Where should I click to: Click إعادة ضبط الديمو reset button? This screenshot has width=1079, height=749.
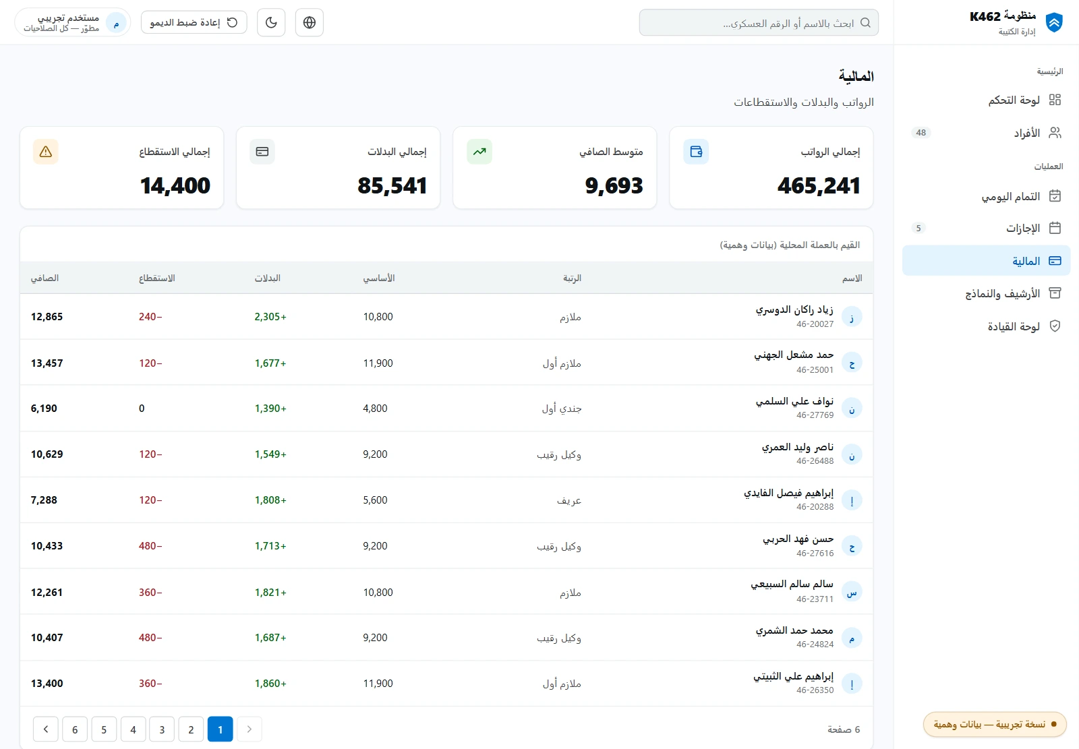tap(194, 22)
